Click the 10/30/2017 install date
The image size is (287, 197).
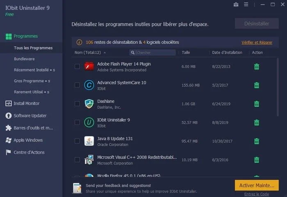(222, 141)
